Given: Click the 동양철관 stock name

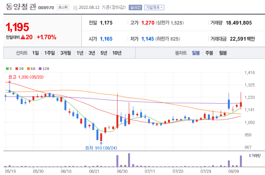Looking at the screenshot, I should pos(21,6).
